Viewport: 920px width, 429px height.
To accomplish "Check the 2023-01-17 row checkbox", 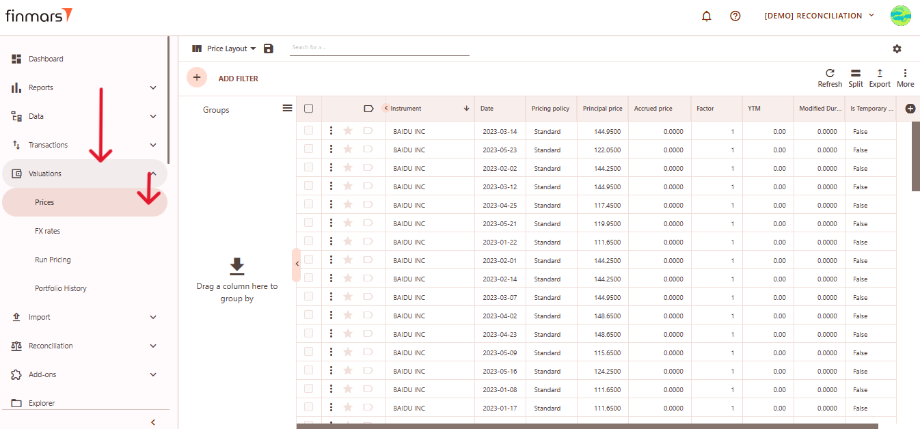I will (x=308, y=407).
